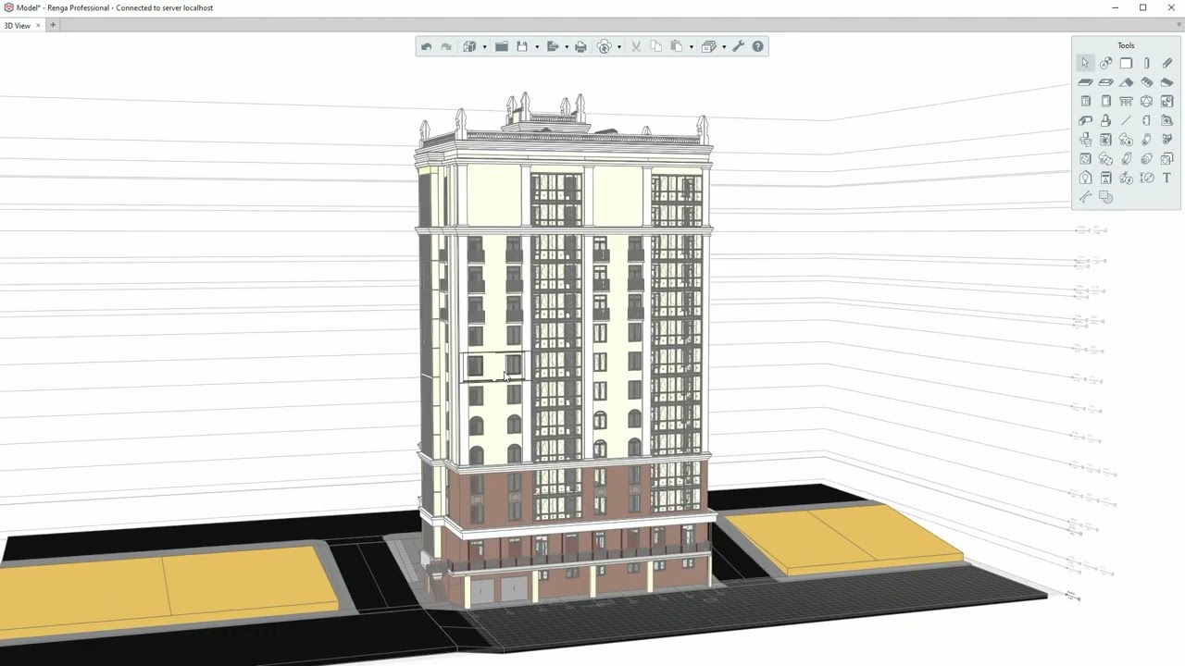Image resolution: width=1185 pixels, height=666 pixels.
Task: Select the Wall tool
Action: [x=1126, y=63]
